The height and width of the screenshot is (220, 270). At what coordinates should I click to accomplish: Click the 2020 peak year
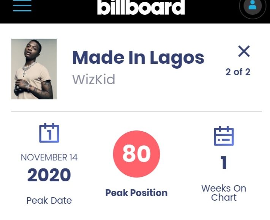(x=49, y=175)
